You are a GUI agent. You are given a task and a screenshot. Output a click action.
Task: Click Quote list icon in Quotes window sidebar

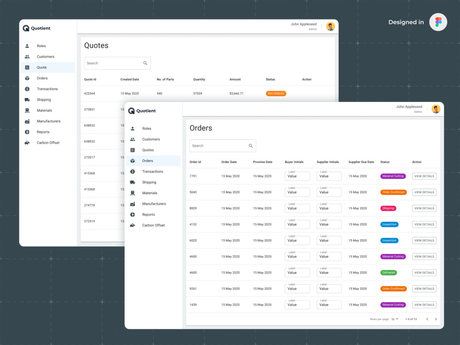click(x=27, y=68)
